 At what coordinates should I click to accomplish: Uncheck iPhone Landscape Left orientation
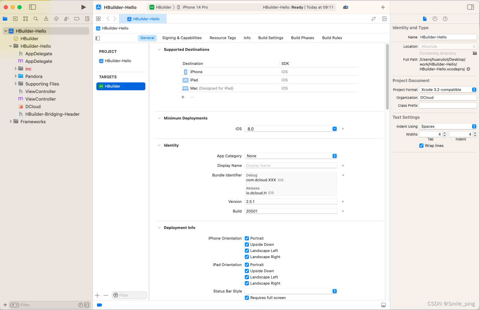pos(247,251)
